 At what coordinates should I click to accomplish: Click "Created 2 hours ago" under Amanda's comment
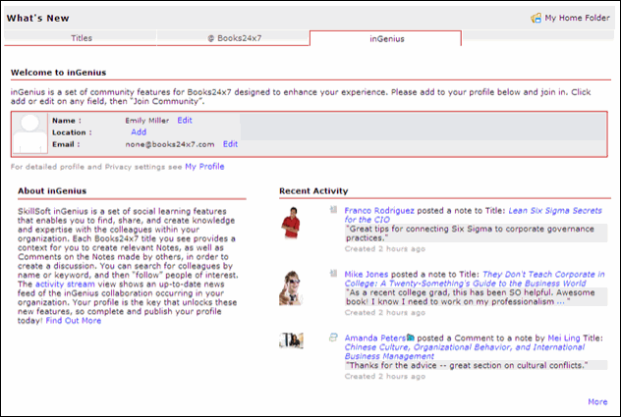click(x=384, y=376)
